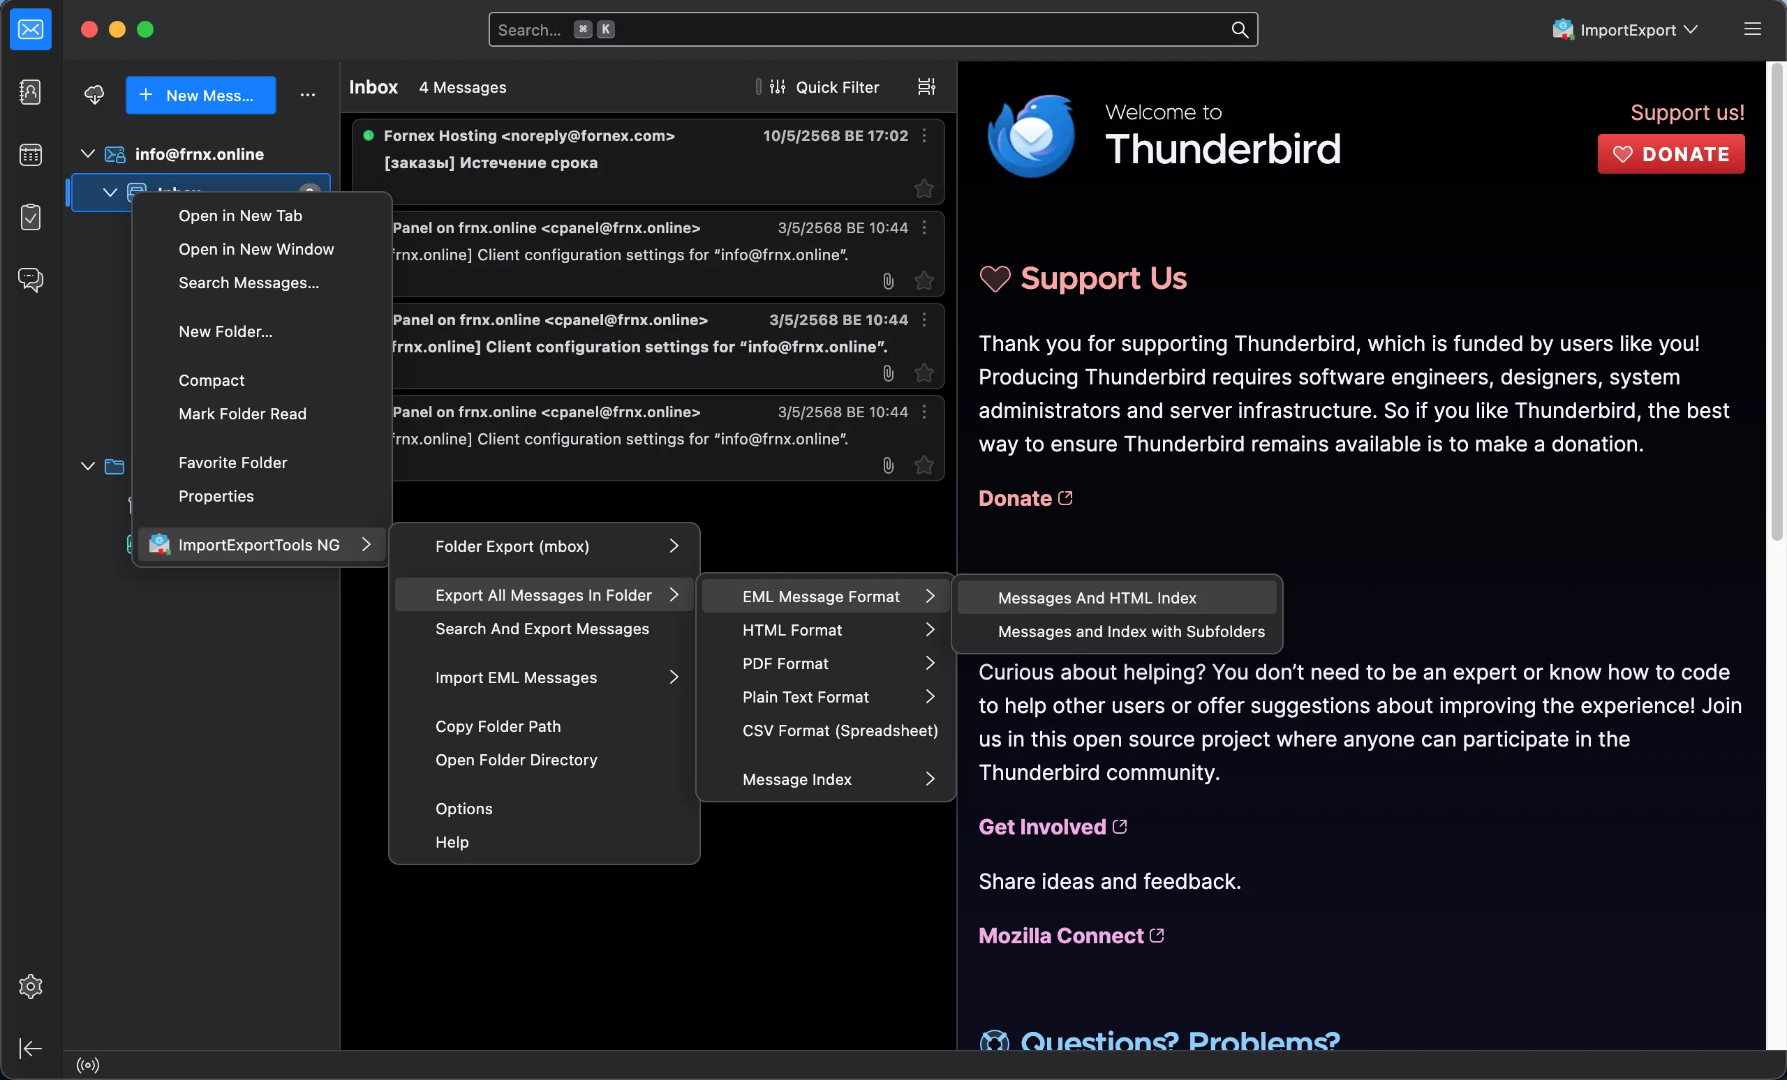This screenshot has height=1080, width=1787.
Task: Open folder pane options three-dot menu
Action: click(308, 95)
